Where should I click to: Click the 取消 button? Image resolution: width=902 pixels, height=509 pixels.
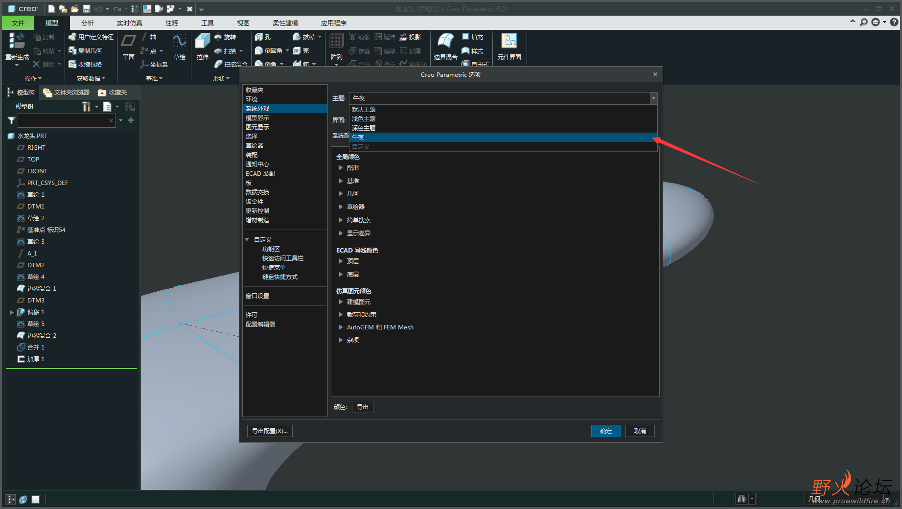(x=640, y=431)
